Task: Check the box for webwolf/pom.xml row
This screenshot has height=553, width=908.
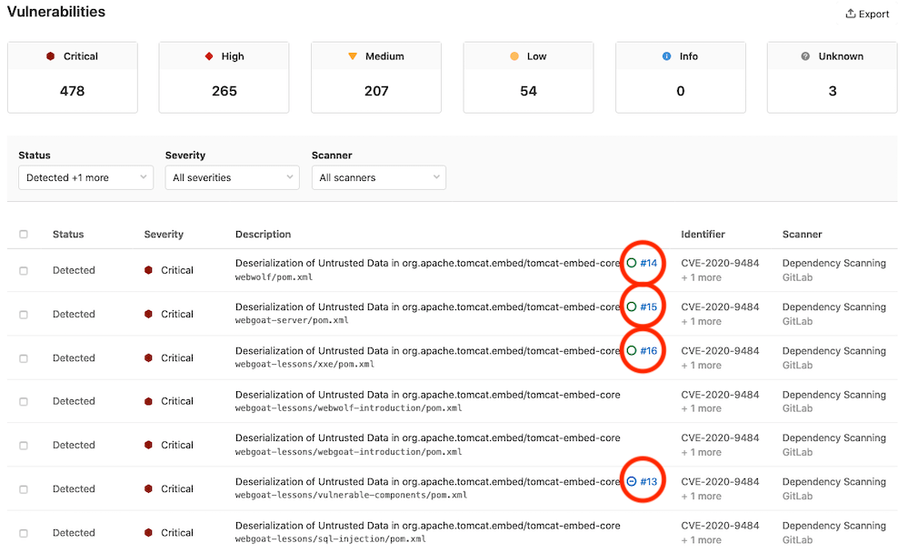Action: (x=24, y=271)
